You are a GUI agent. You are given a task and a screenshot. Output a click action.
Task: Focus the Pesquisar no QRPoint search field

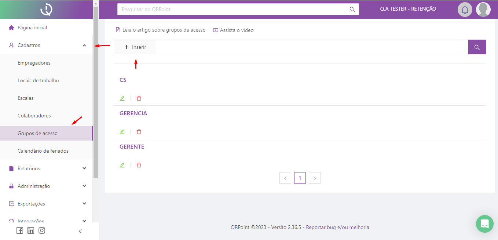point(235,9)
